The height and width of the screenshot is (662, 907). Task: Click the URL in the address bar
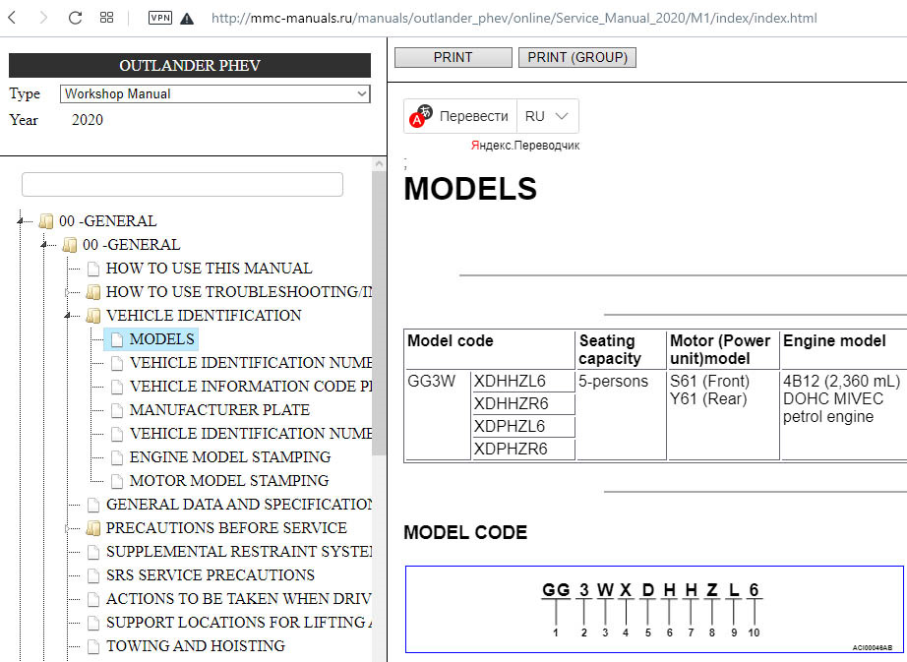tap(514, 18)
